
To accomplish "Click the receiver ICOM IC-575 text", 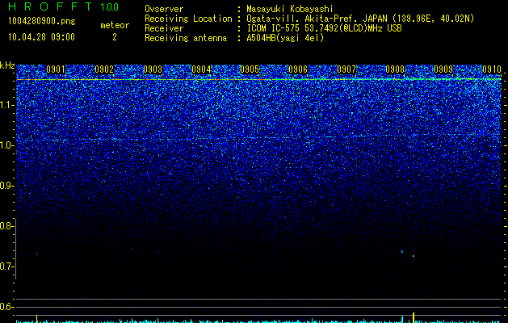I will [324, 28].
